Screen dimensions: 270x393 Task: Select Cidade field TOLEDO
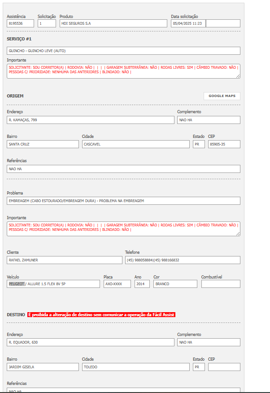coord(136,367)
